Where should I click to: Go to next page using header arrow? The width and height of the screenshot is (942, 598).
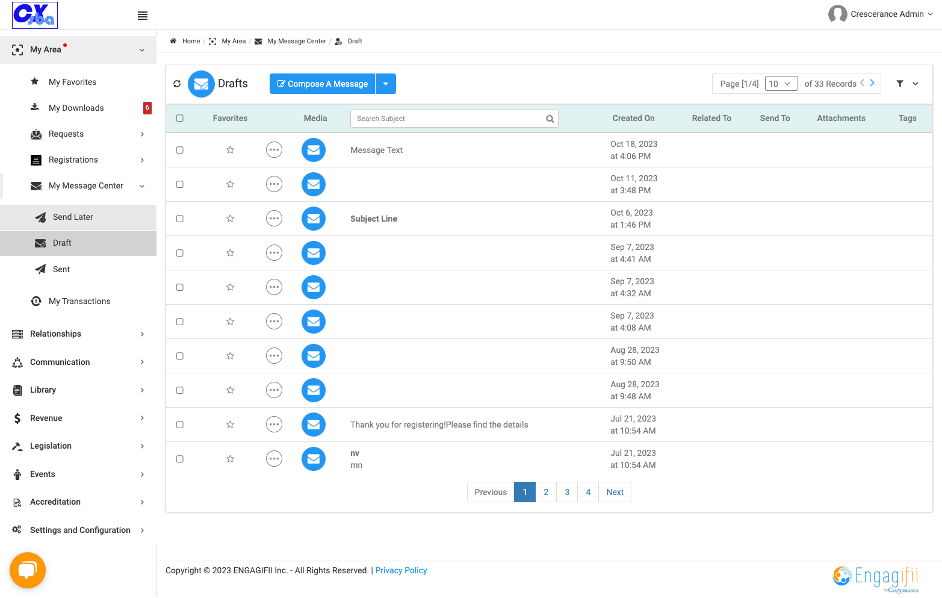872,83
